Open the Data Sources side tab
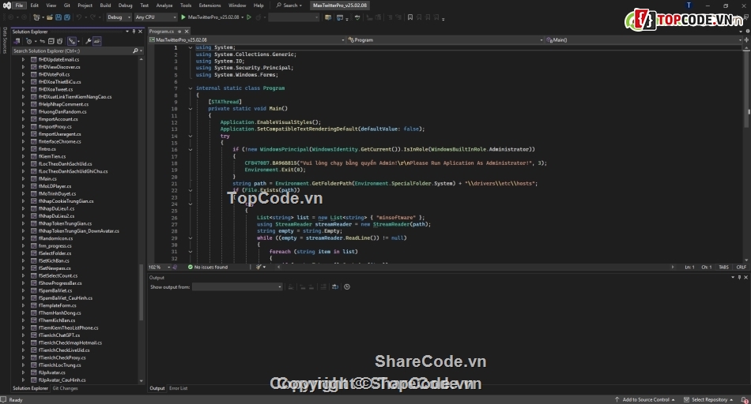Image resolution: width=751 pixels, height=404 pixels. tap(5, 40)
